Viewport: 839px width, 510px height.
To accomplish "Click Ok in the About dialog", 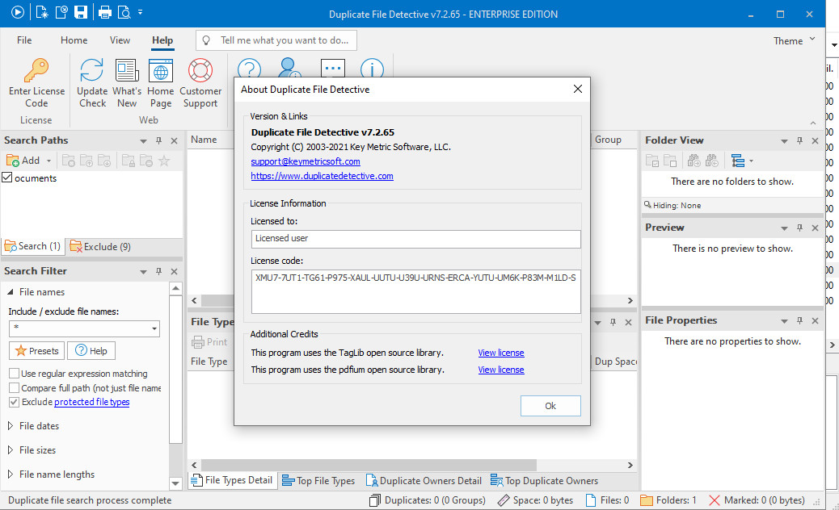I will tap(550, 406).
